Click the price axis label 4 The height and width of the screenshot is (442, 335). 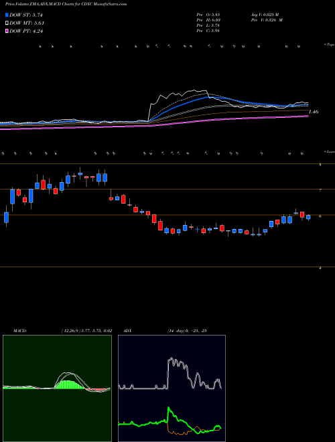tap(320, 268)
